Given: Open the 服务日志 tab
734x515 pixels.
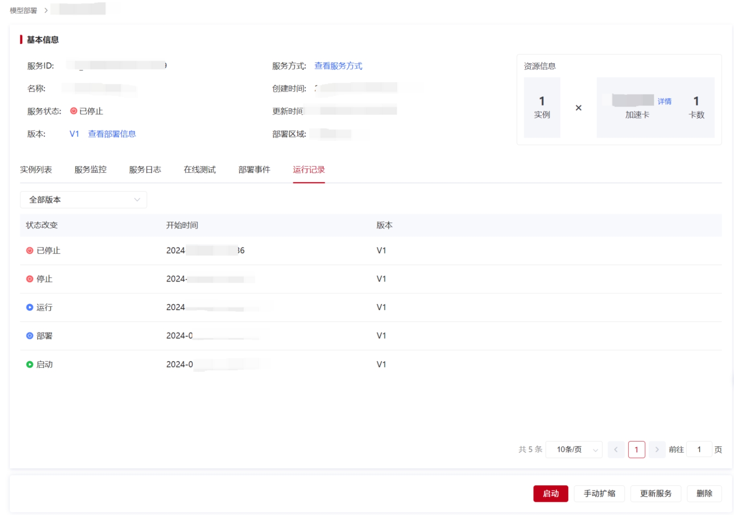Looking at the screenshot, I should (145, 170).
